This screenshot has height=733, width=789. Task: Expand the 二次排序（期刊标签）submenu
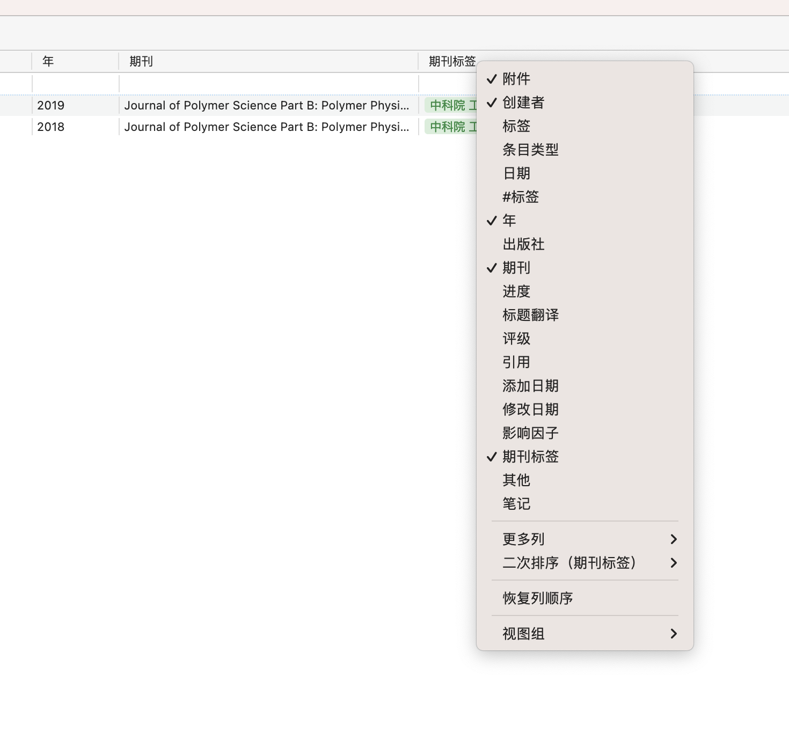(x=585, y=563)
